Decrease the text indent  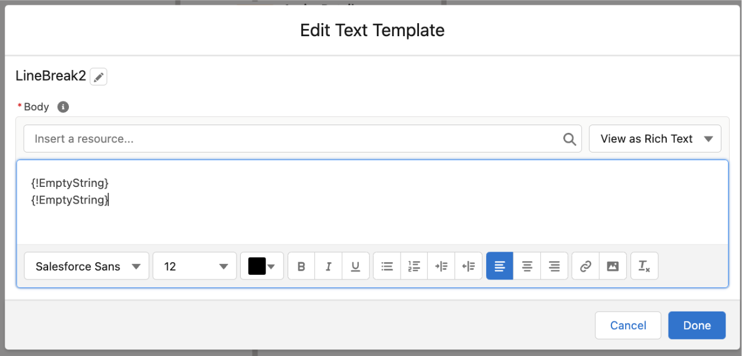pos(468,266)
